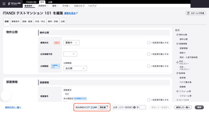Viewport: 209px width, 113px height.
Task: Check 一括変更対象にする for 部屋番号 row
Action: (148, 100)
